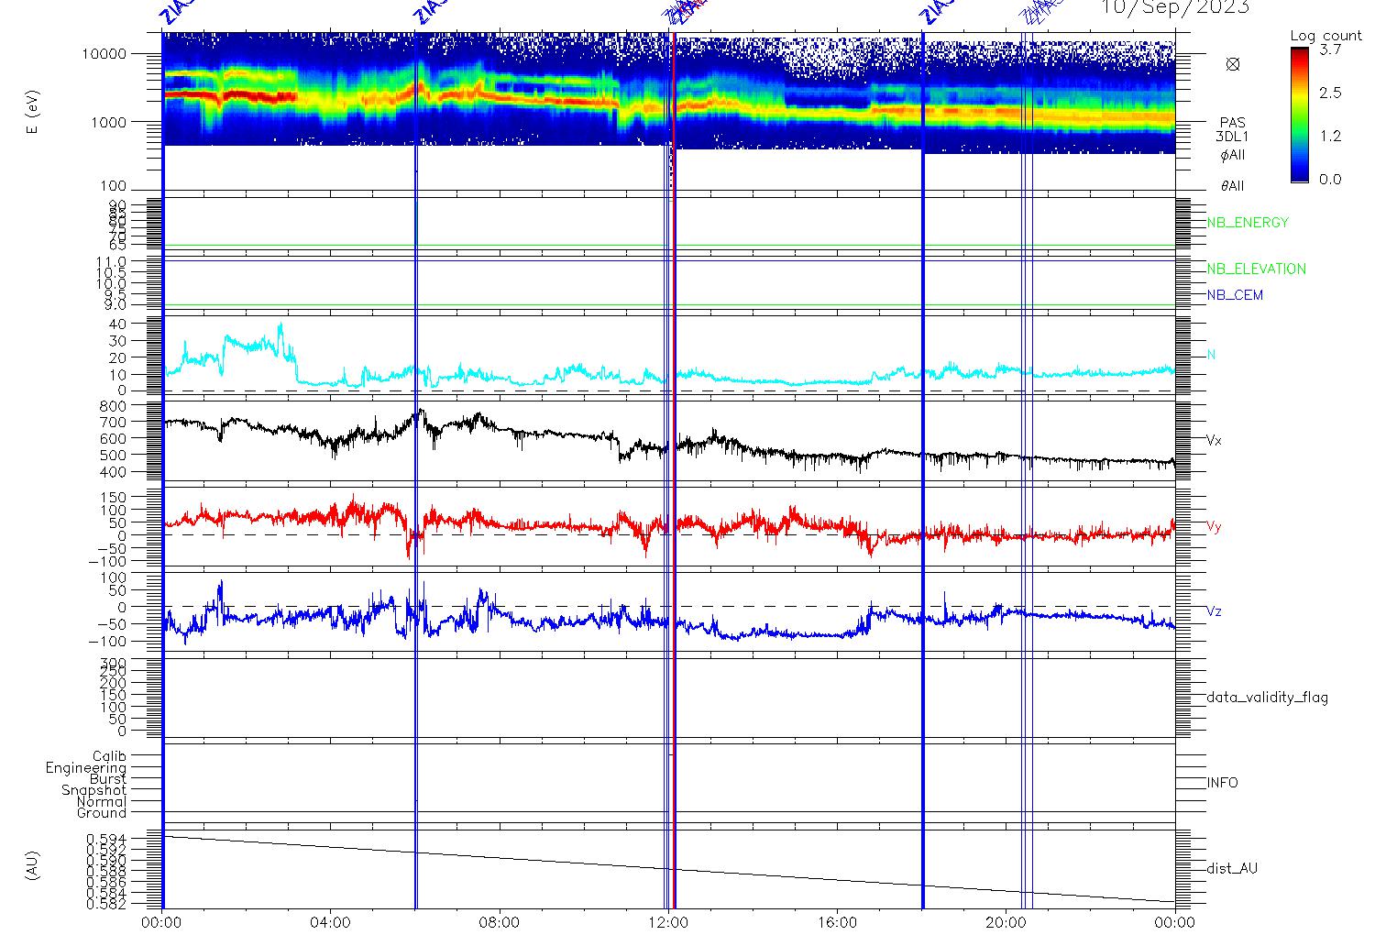Click the 20:00 time axis label
This screenshot has width=1386, height=935.
pos(1006,923)
